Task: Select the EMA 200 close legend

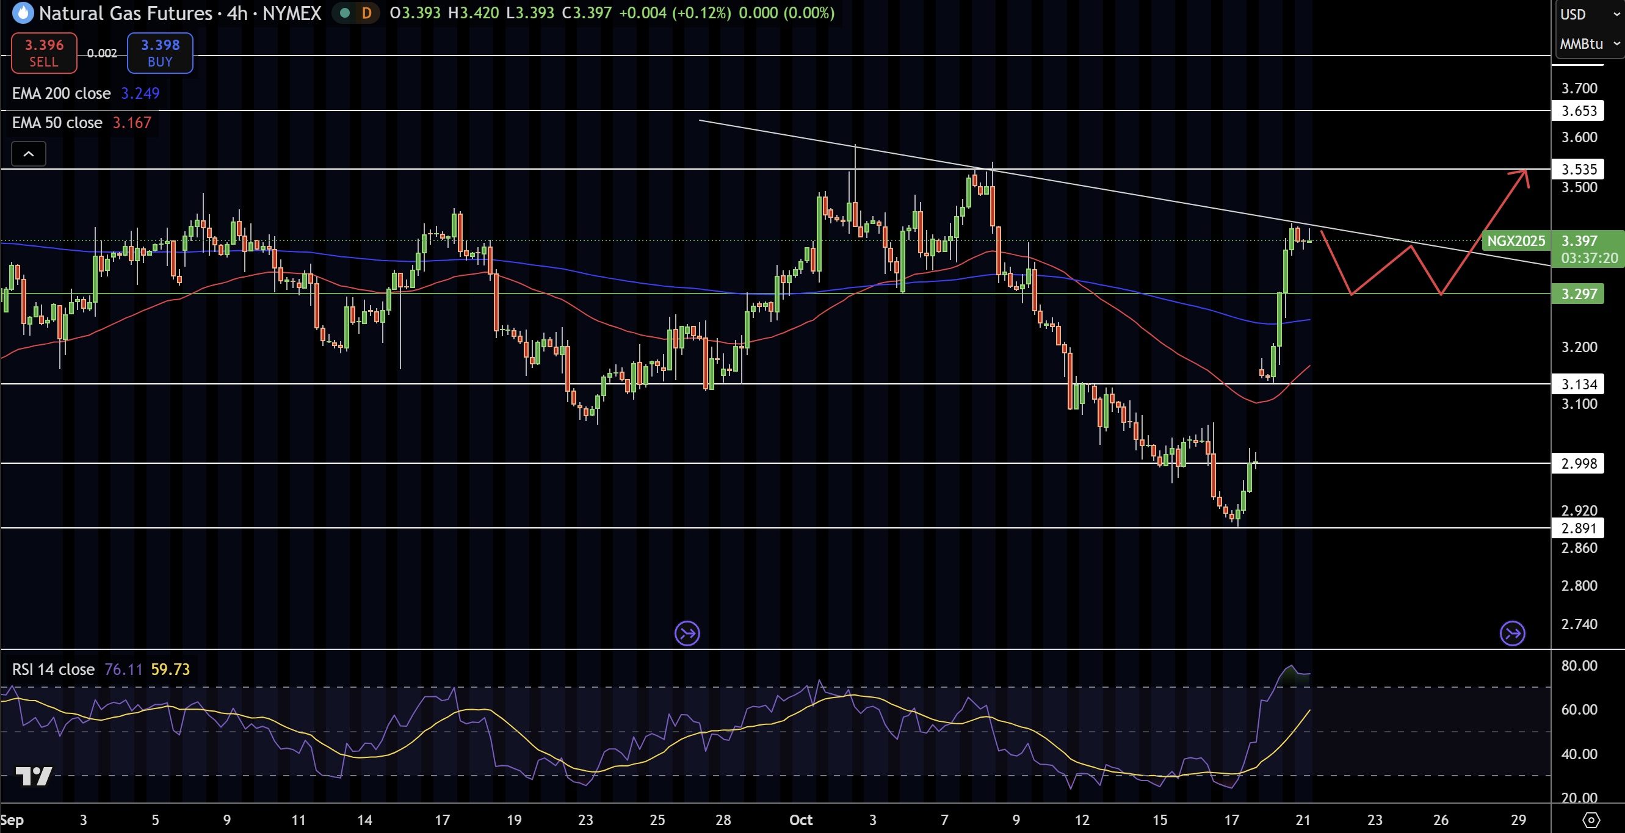Action: coord(61,93)
